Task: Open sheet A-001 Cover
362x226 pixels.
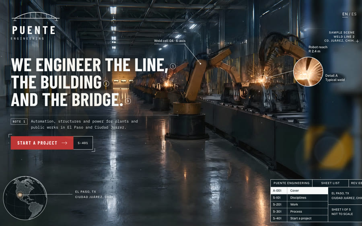Action: (x=299, y=191)
